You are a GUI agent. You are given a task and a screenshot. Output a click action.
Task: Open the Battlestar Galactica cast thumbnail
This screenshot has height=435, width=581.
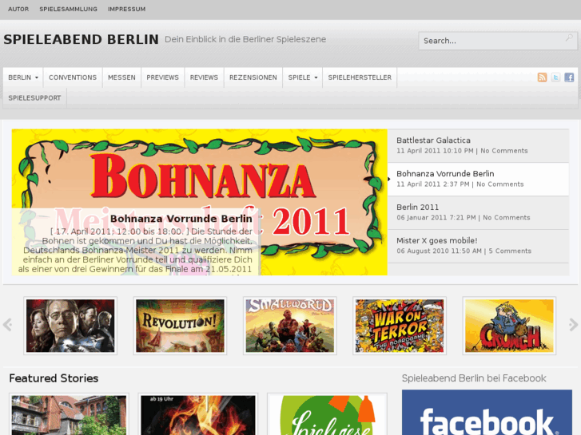(70, 326)
